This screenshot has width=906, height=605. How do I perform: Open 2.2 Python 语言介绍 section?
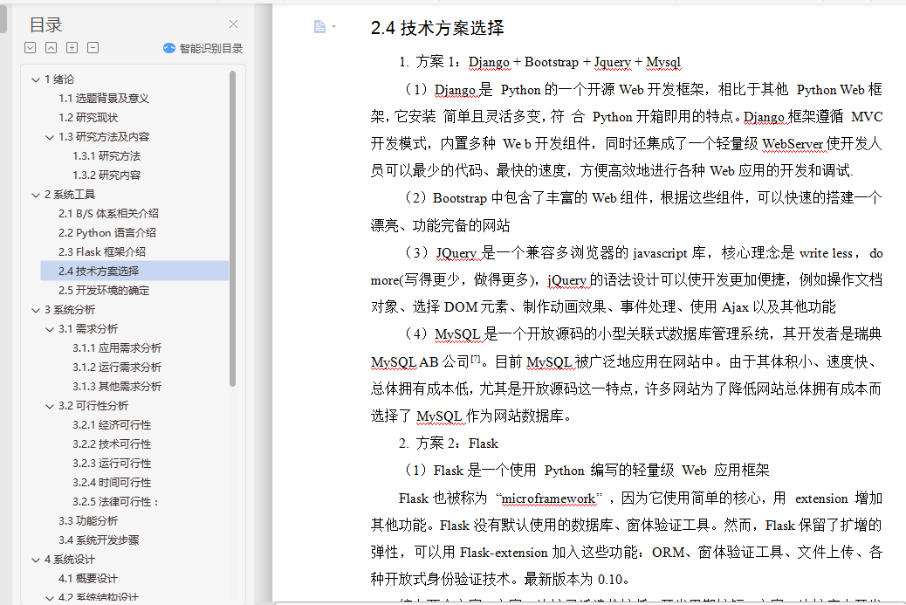[x=106, y=233]
